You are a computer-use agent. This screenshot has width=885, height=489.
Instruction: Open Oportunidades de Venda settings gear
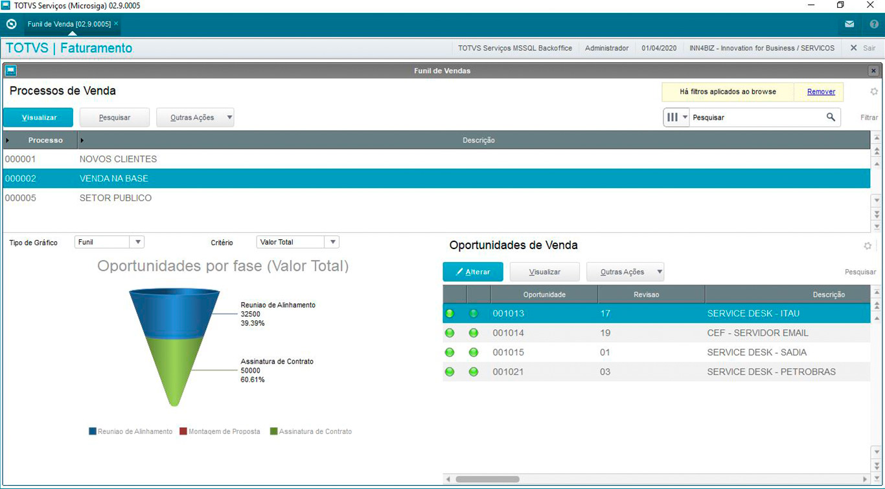click(x=868, y=246)
